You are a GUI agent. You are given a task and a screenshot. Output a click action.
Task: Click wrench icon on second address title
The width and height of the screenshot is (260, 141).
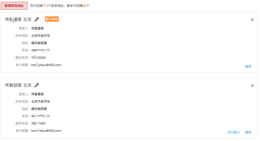[x=37, y=85]
